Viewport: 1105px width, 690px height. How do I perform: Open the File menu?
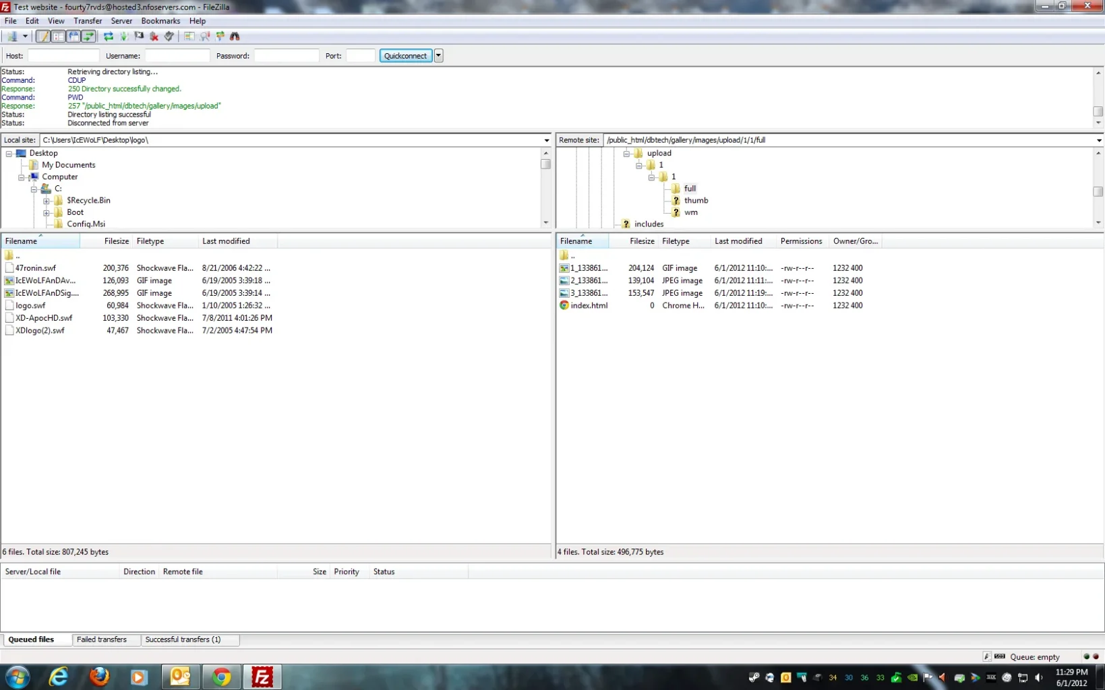pos(11,21)
